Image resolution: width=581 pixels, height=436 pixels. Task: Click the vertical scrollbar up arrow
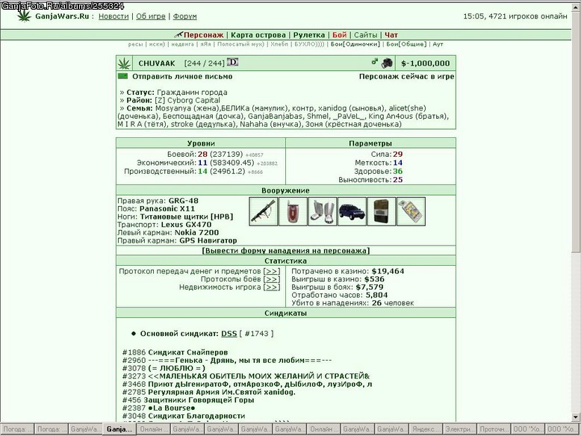[576, 7]
